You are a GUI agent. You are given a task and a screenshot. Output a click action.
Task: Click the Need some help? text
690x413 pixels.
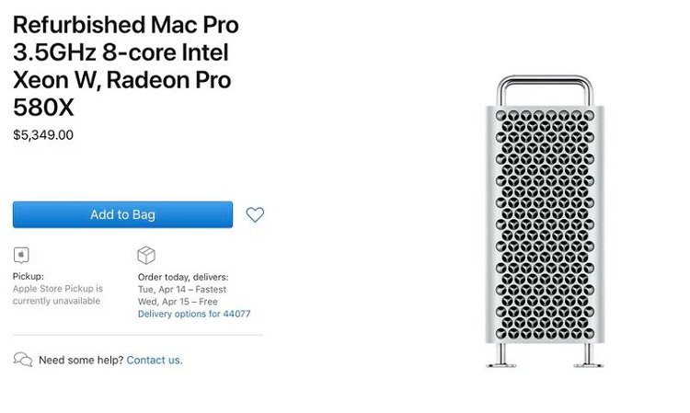[x=81, y=360]
